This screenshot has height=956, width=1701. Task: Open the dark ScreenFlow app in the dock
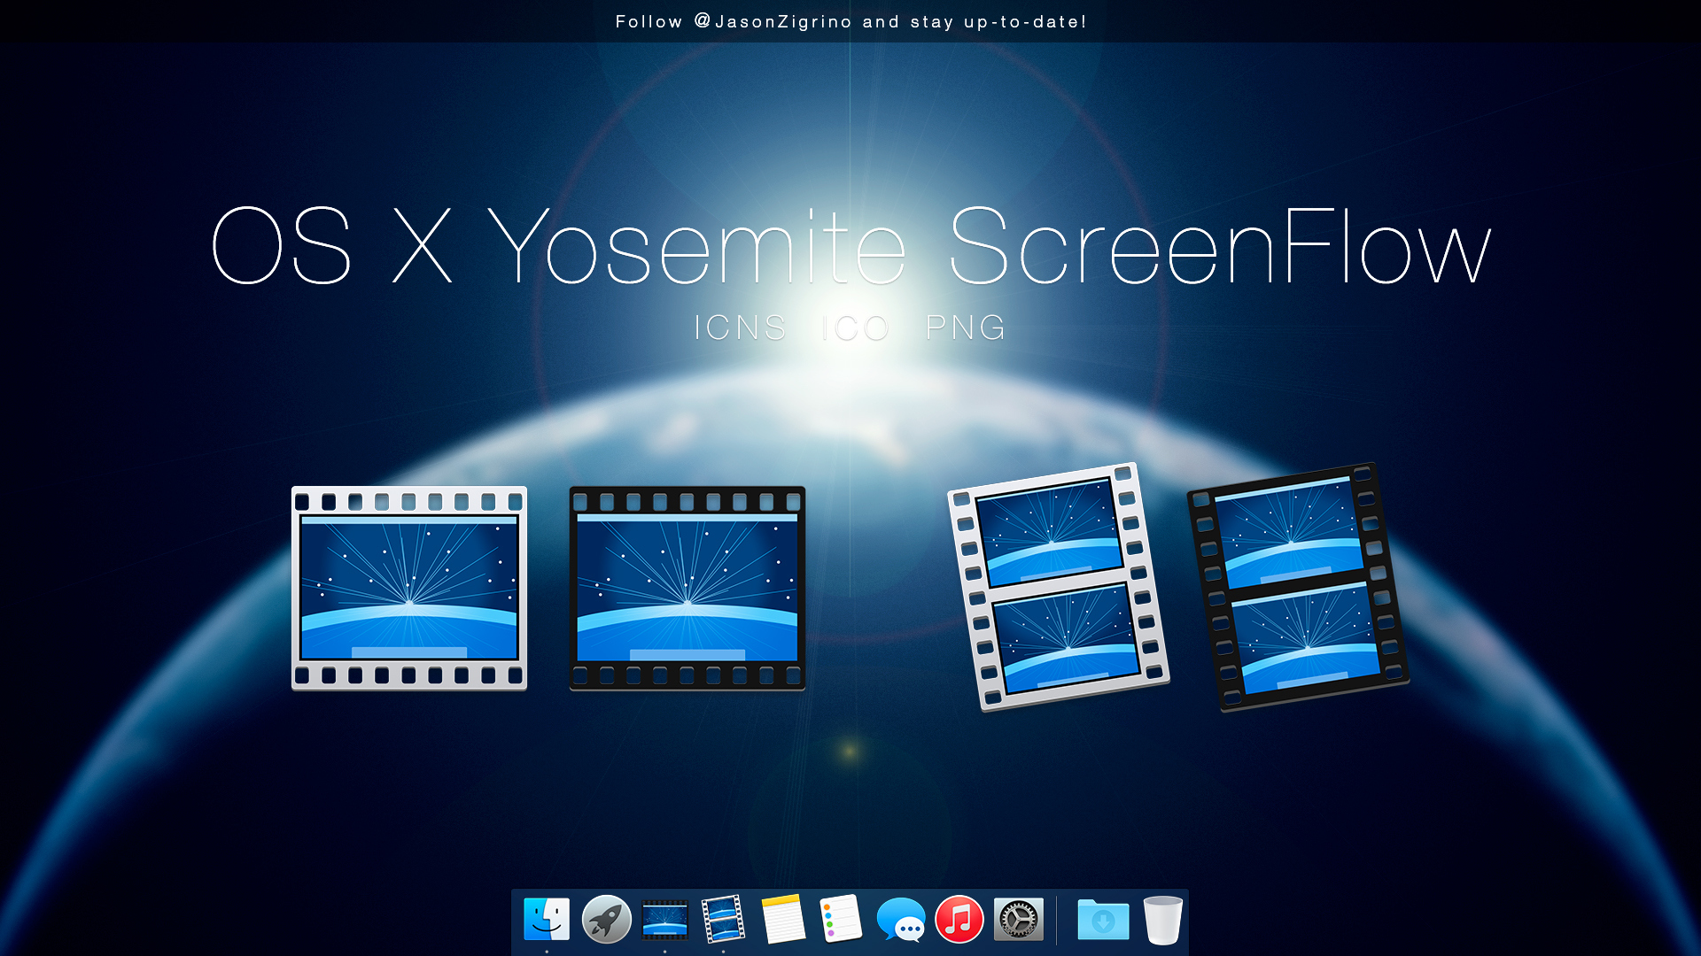pos(664,921)
